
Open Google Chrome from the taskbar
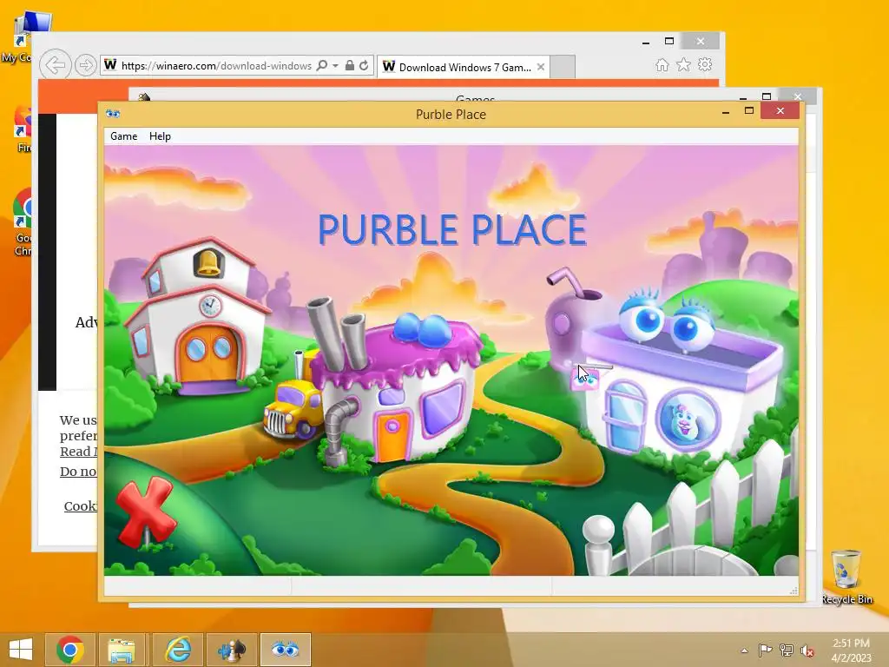pyautogui.click(x=69, y=650)
